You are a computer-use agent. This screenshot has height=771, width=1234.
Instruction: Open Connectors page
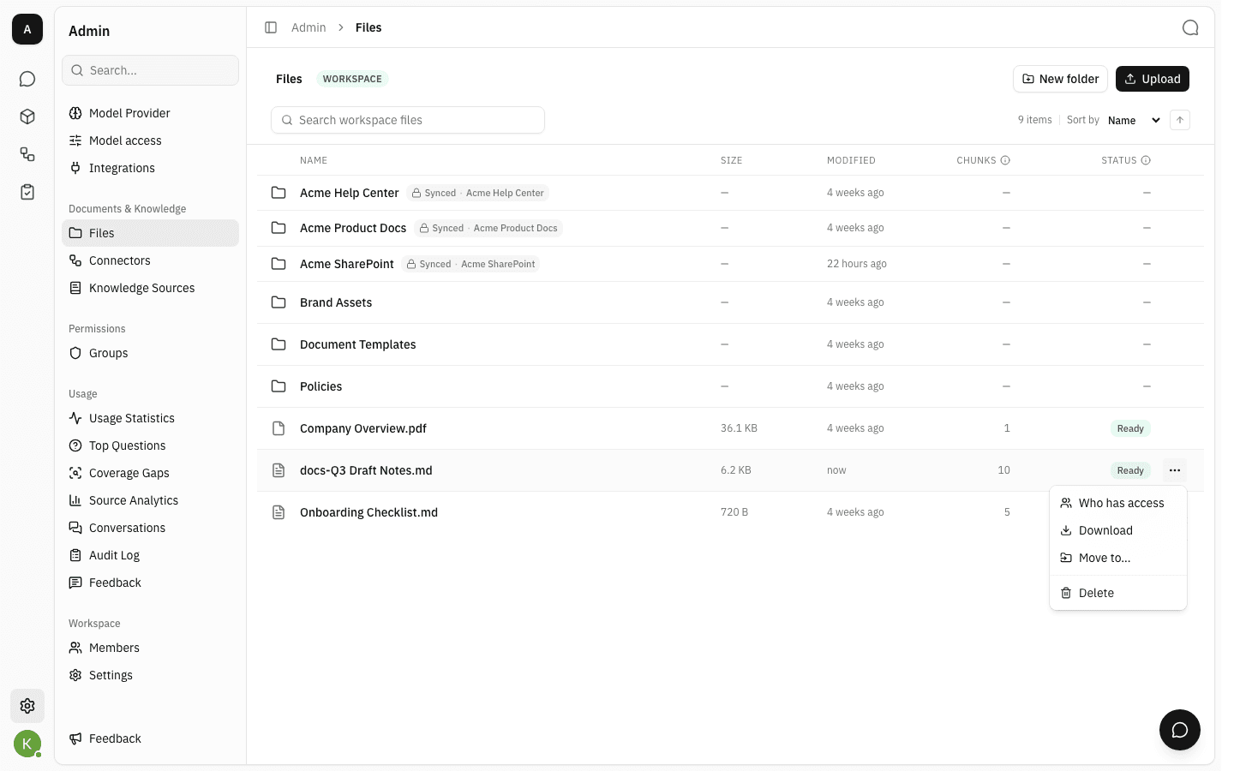(x=150, y=260)
